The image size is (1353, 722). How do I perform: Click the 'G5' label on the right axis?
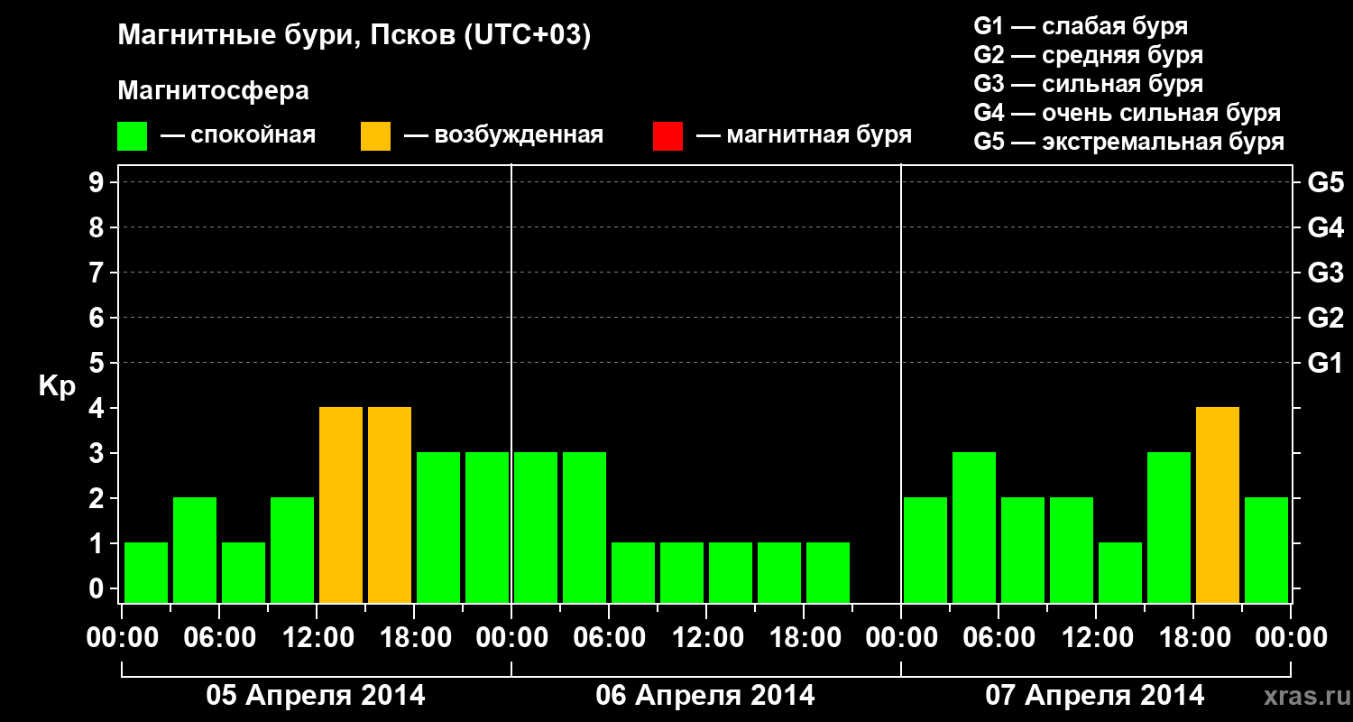[x=1325, y=182]
